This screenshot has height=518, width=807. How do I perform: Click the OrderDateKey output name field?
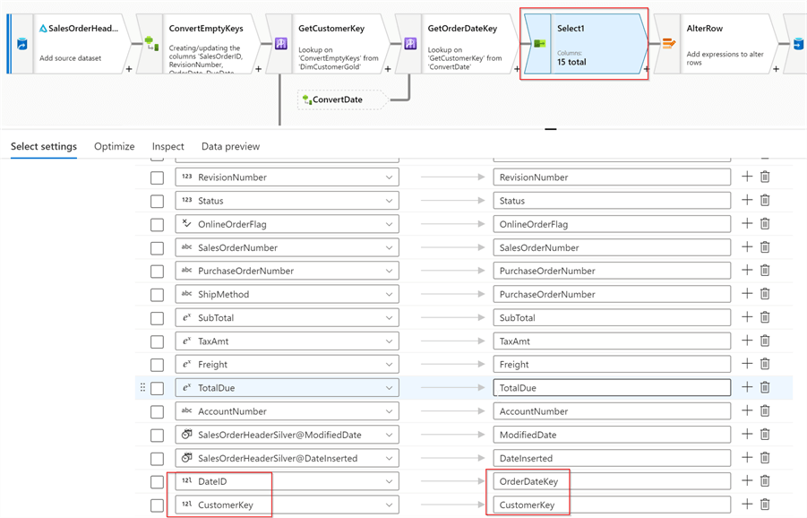pos(612,481)
